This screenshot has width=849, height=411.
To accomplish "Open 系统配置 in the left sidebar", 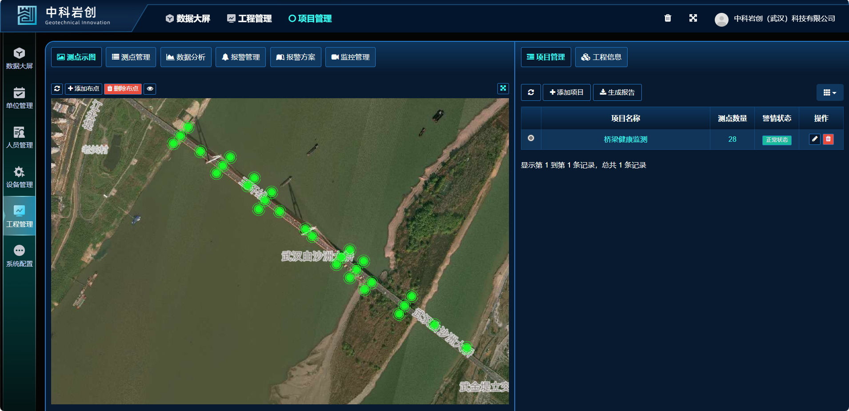I will (19, 256).
